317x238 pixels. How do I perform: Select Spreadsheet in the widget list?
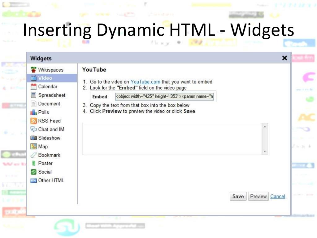pos(52,95)
